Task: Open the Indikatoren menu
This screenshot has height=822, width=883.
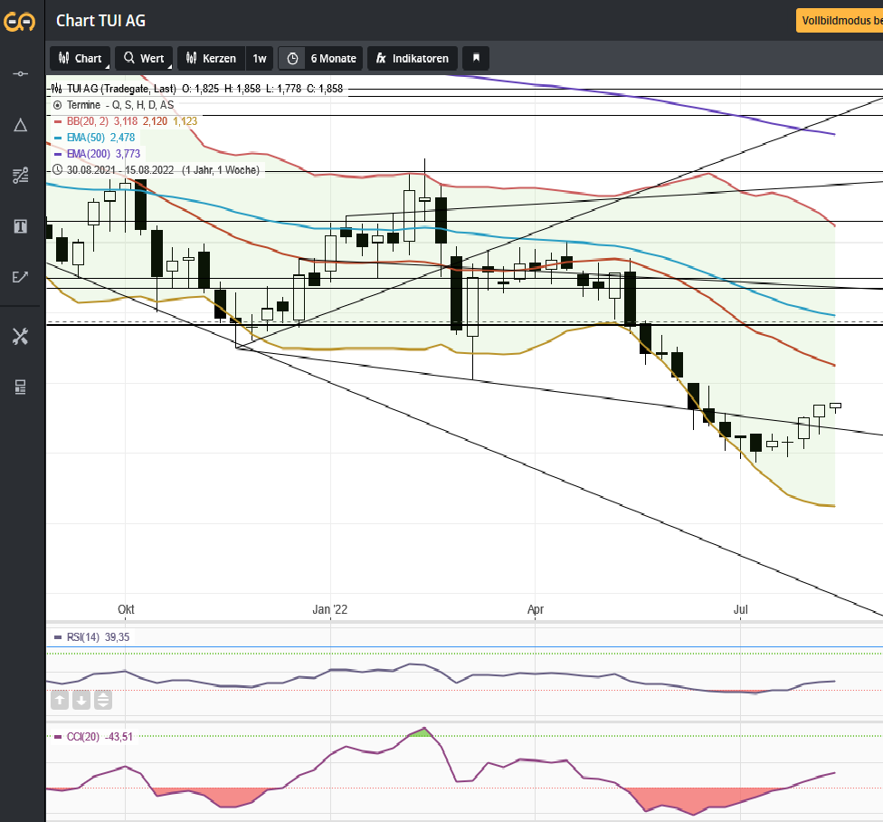Action: [x=413, y=58]
